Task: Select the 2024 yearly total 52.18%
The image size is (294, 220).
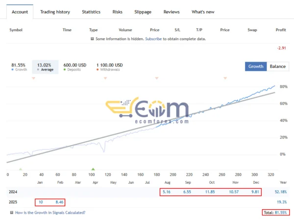Action: click(281, 192)
